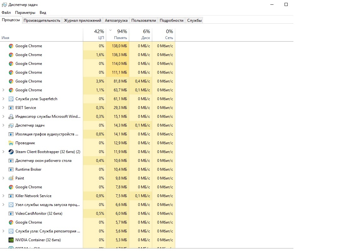Select the VideoCardMonitor (32 бита) name
The height and width of the screenshot is (251, 363).
click(x=39, y=214)
